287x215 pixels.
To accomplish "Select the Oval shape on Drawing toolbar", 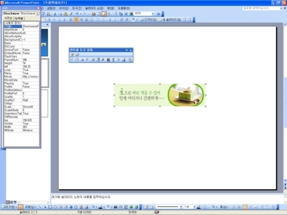I will click(55, 207).
